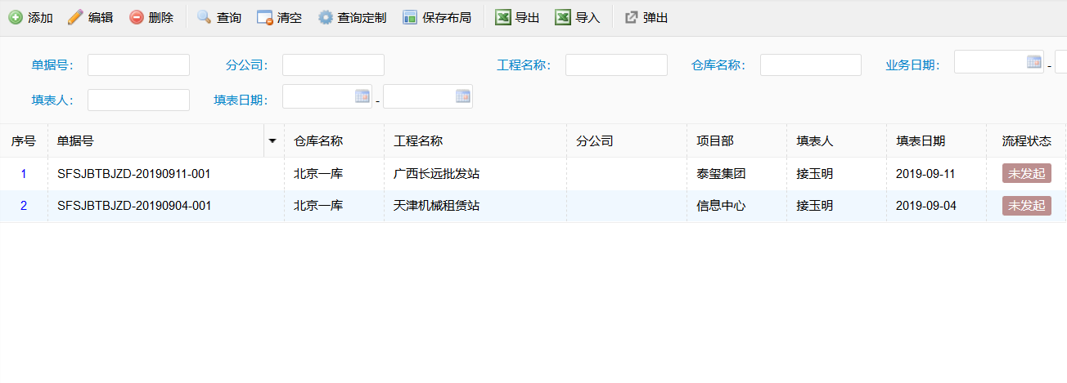Focus the 单据号 input field
The height and width of the screenshot is (383, 1067).
(138, 65)
